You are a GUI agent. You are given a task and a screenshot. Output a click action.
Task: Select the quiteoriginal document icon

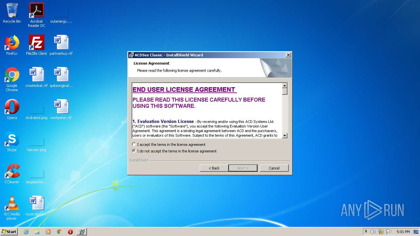(x=61, y=77)
